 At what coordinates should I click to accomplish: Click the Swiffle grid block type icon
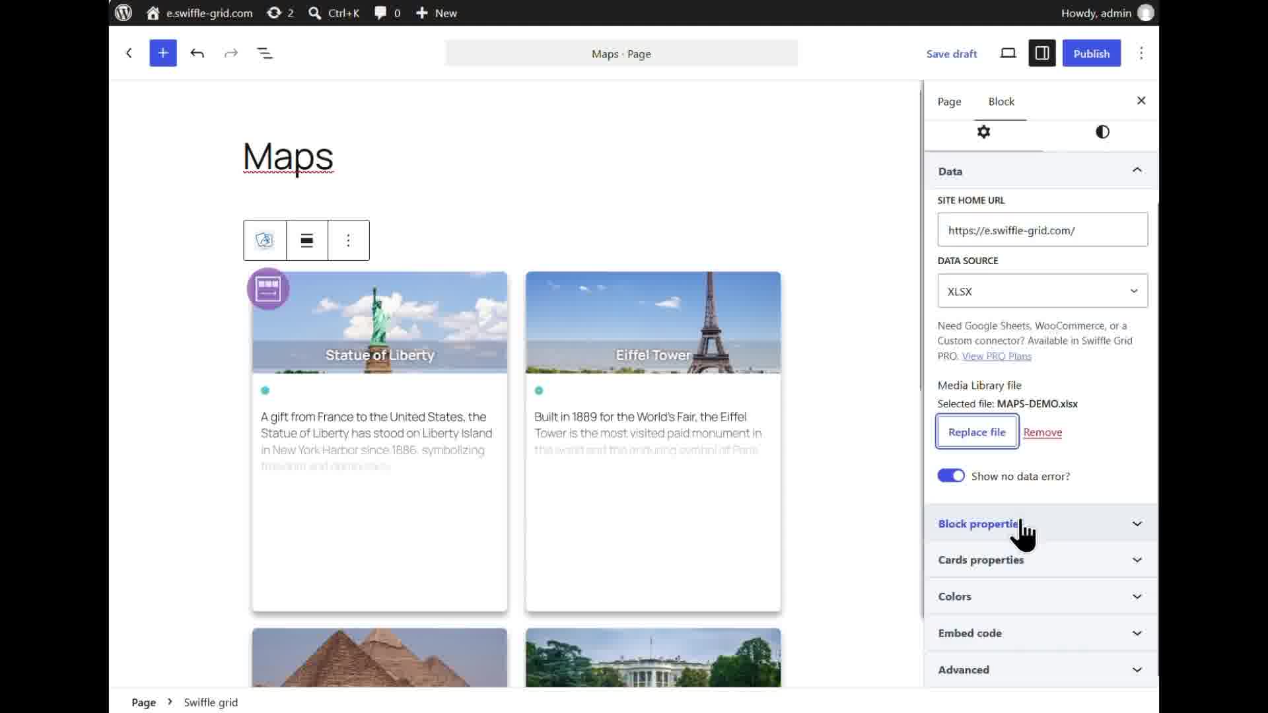click(265, 240)
